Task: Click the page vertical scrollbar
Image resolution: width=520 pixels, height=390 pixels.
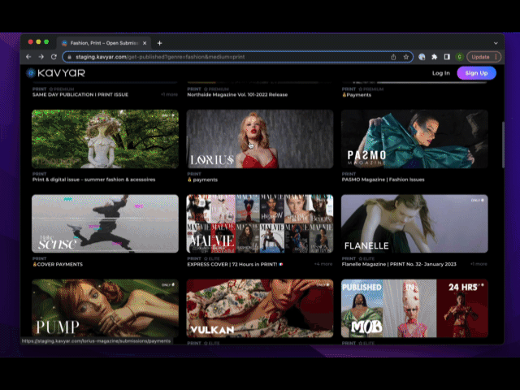Action: coord(503,145)
